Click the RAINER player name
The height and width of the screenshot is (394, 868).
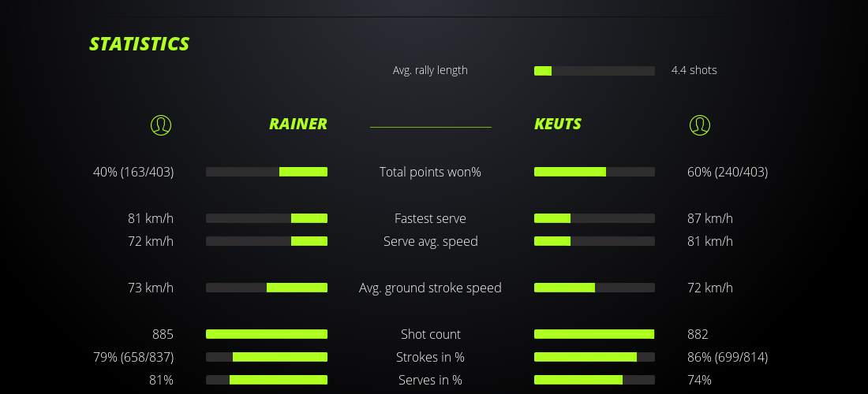[297, 124]
